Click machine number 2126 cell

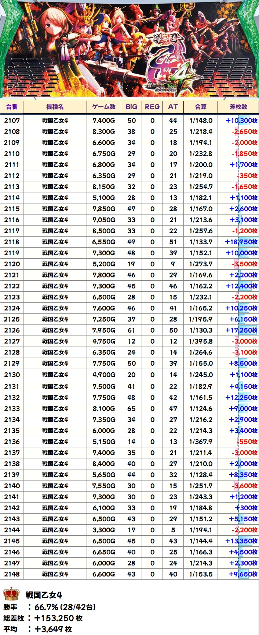click(12, 330)
